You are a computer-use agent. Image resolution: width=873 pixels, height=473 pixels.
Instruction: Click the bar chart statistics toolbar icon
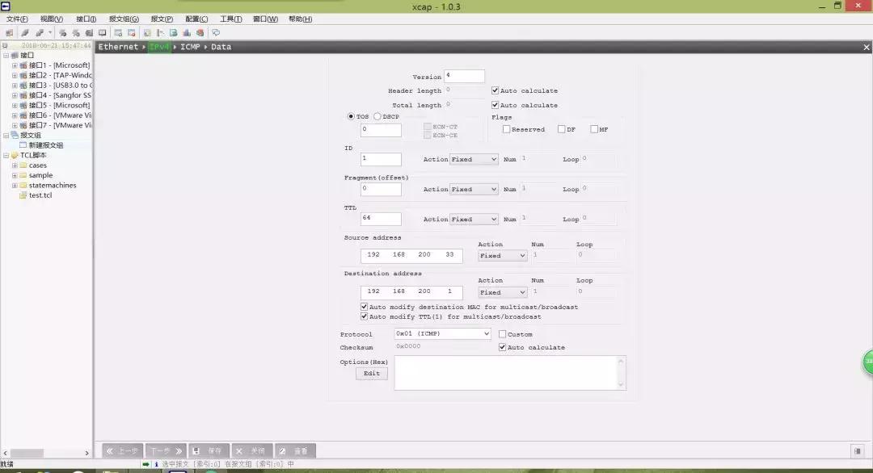pos(187,33)
